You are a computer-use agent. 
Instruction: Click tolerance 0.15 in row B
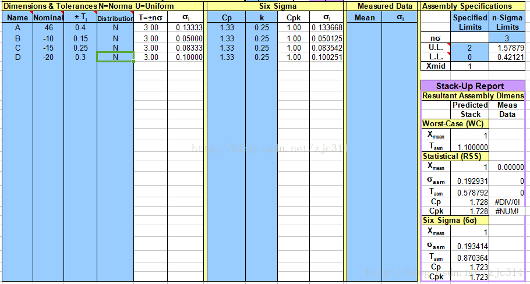(x=80, y=38)
